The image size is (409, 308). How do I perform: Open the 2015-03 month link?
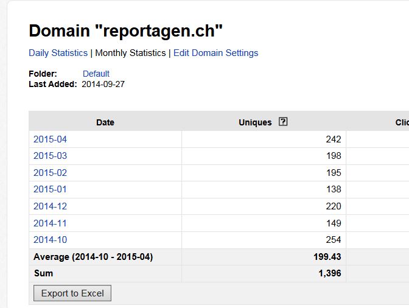pyautogui.click(x=50, y=156)
